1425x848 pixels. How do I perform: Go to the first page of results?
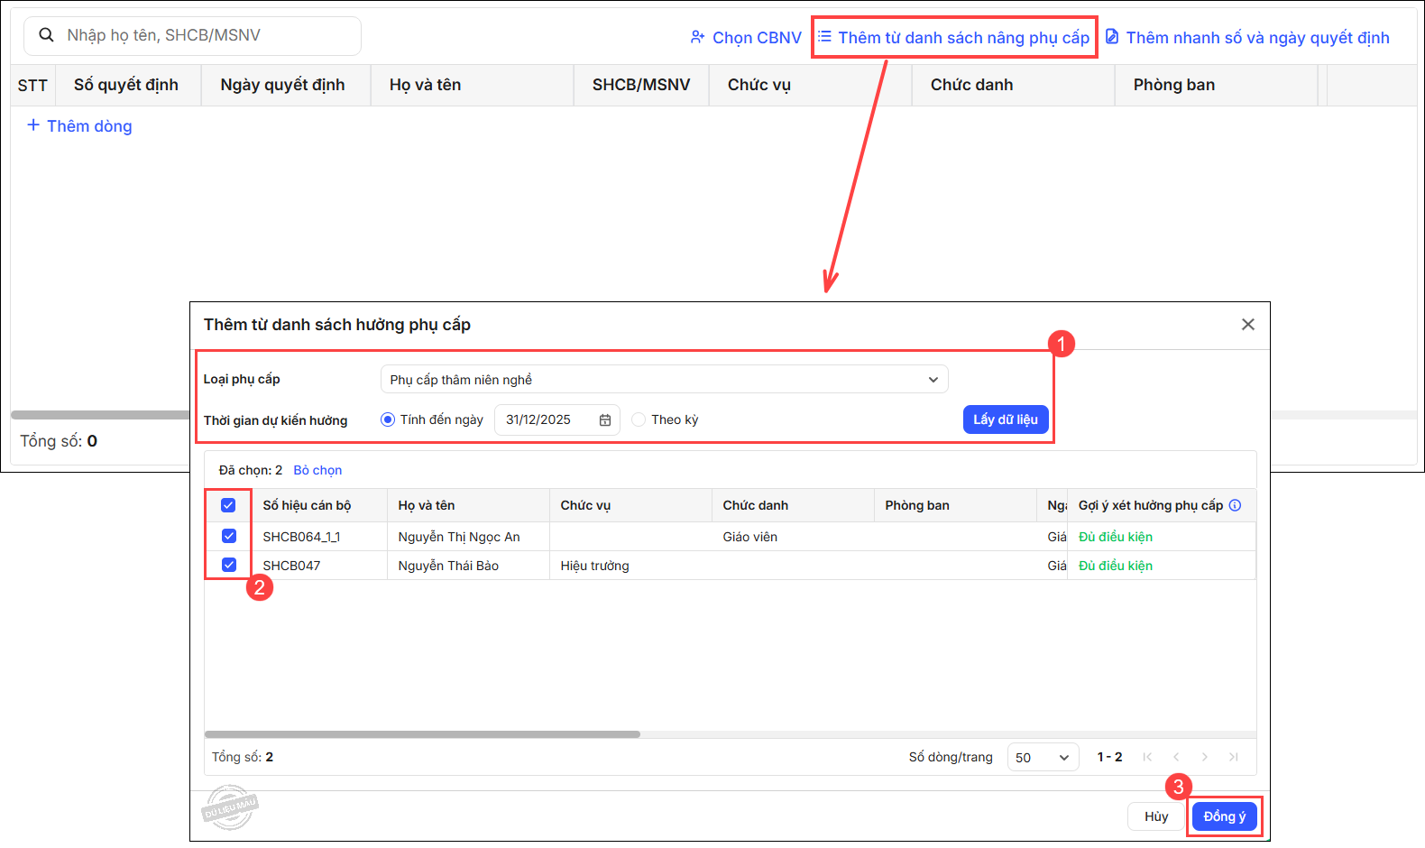click(1147, 757)
